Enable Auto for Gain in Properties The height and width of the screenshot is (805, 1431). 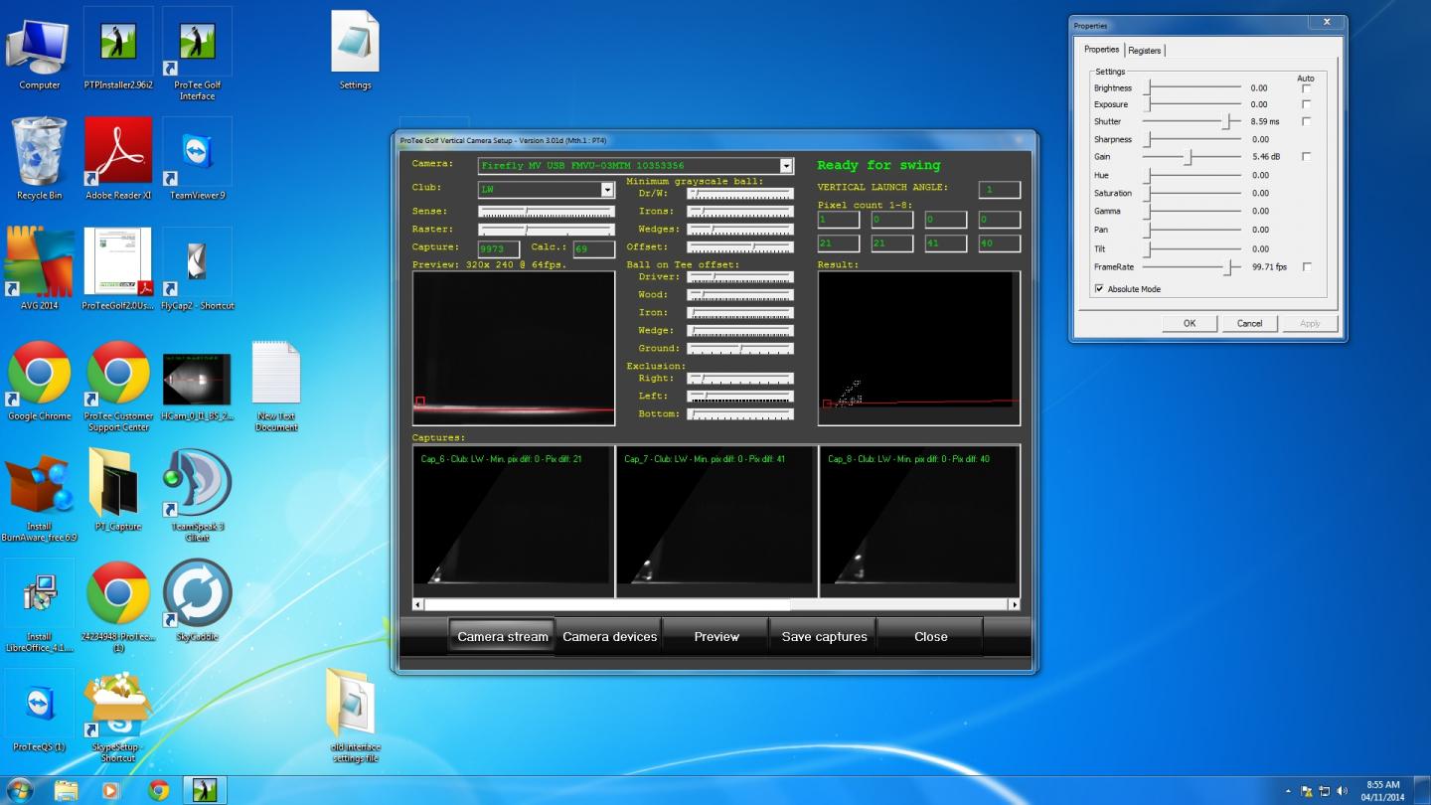tap(1306, 157)
